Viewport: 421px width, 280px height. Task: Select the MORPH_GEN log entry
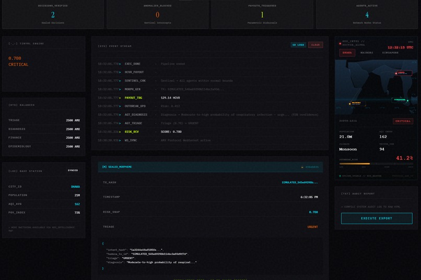point(210,89)
